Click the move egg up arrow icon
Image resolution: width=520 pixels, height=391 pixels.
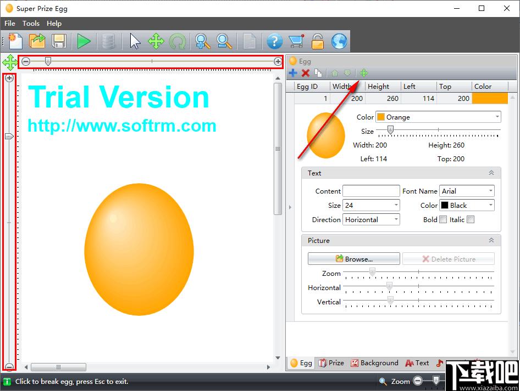(x=335, y=73)
